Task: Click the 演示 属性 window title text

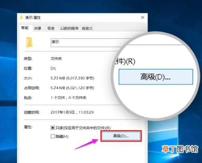Action: point(33,18)
